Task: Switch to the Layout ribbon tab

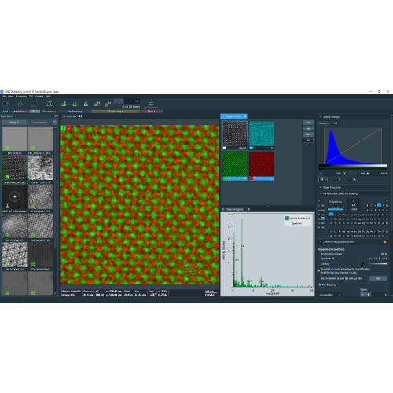Action: coord(6,112)
